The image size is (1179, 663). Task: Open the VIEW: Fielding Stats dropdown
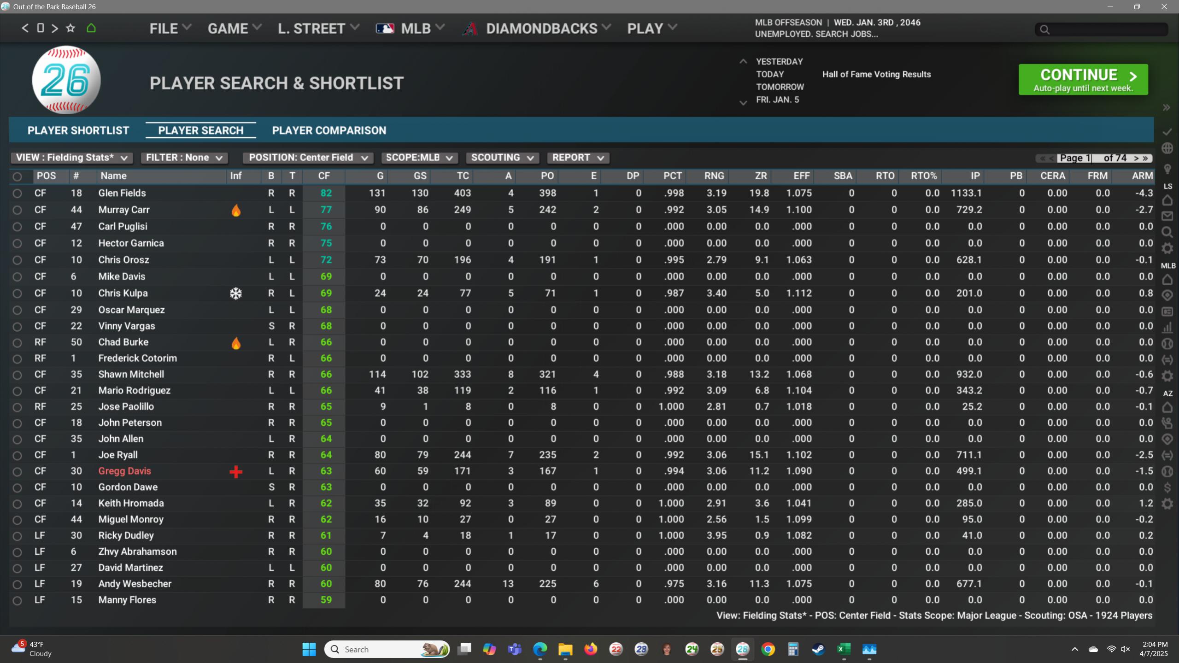coord(71,158)
